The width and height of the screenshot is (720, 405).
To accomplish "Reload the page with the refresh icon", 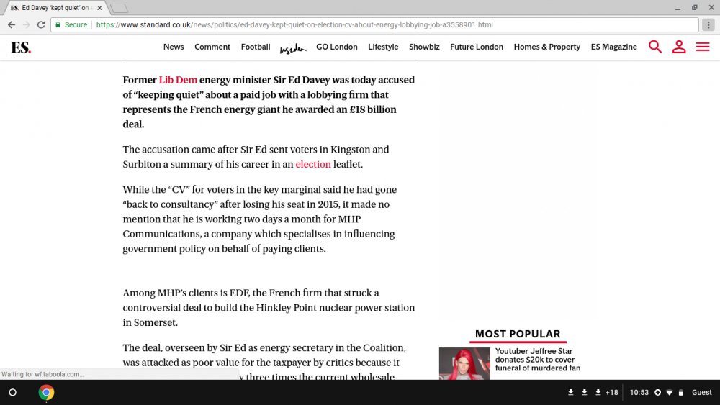I will 41,24.
